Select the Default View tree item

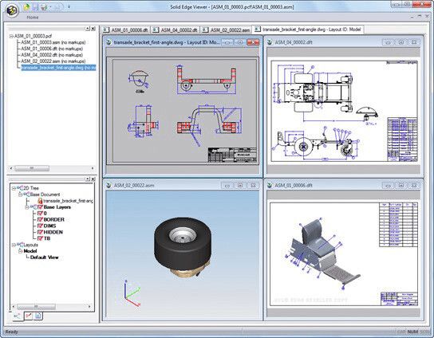(x=45, y=257)
